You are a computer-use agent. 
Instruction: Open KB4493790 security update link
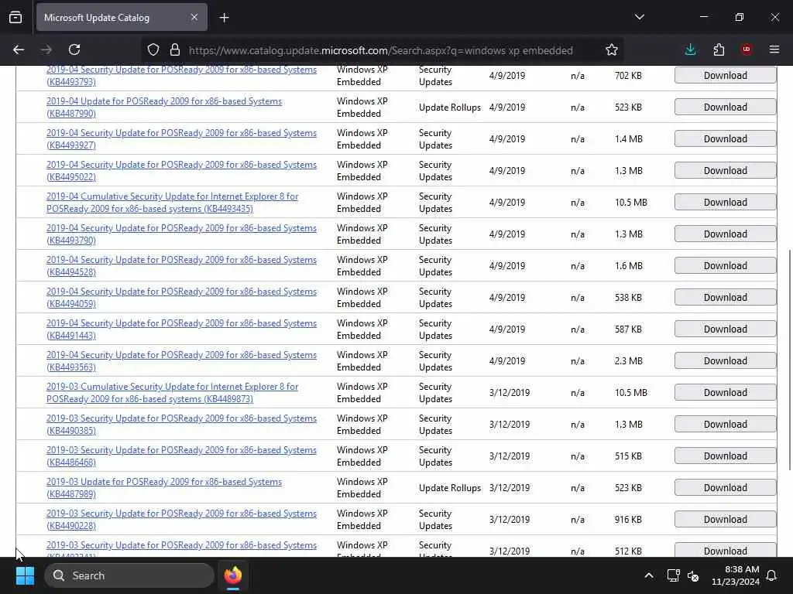click(181, 234)
